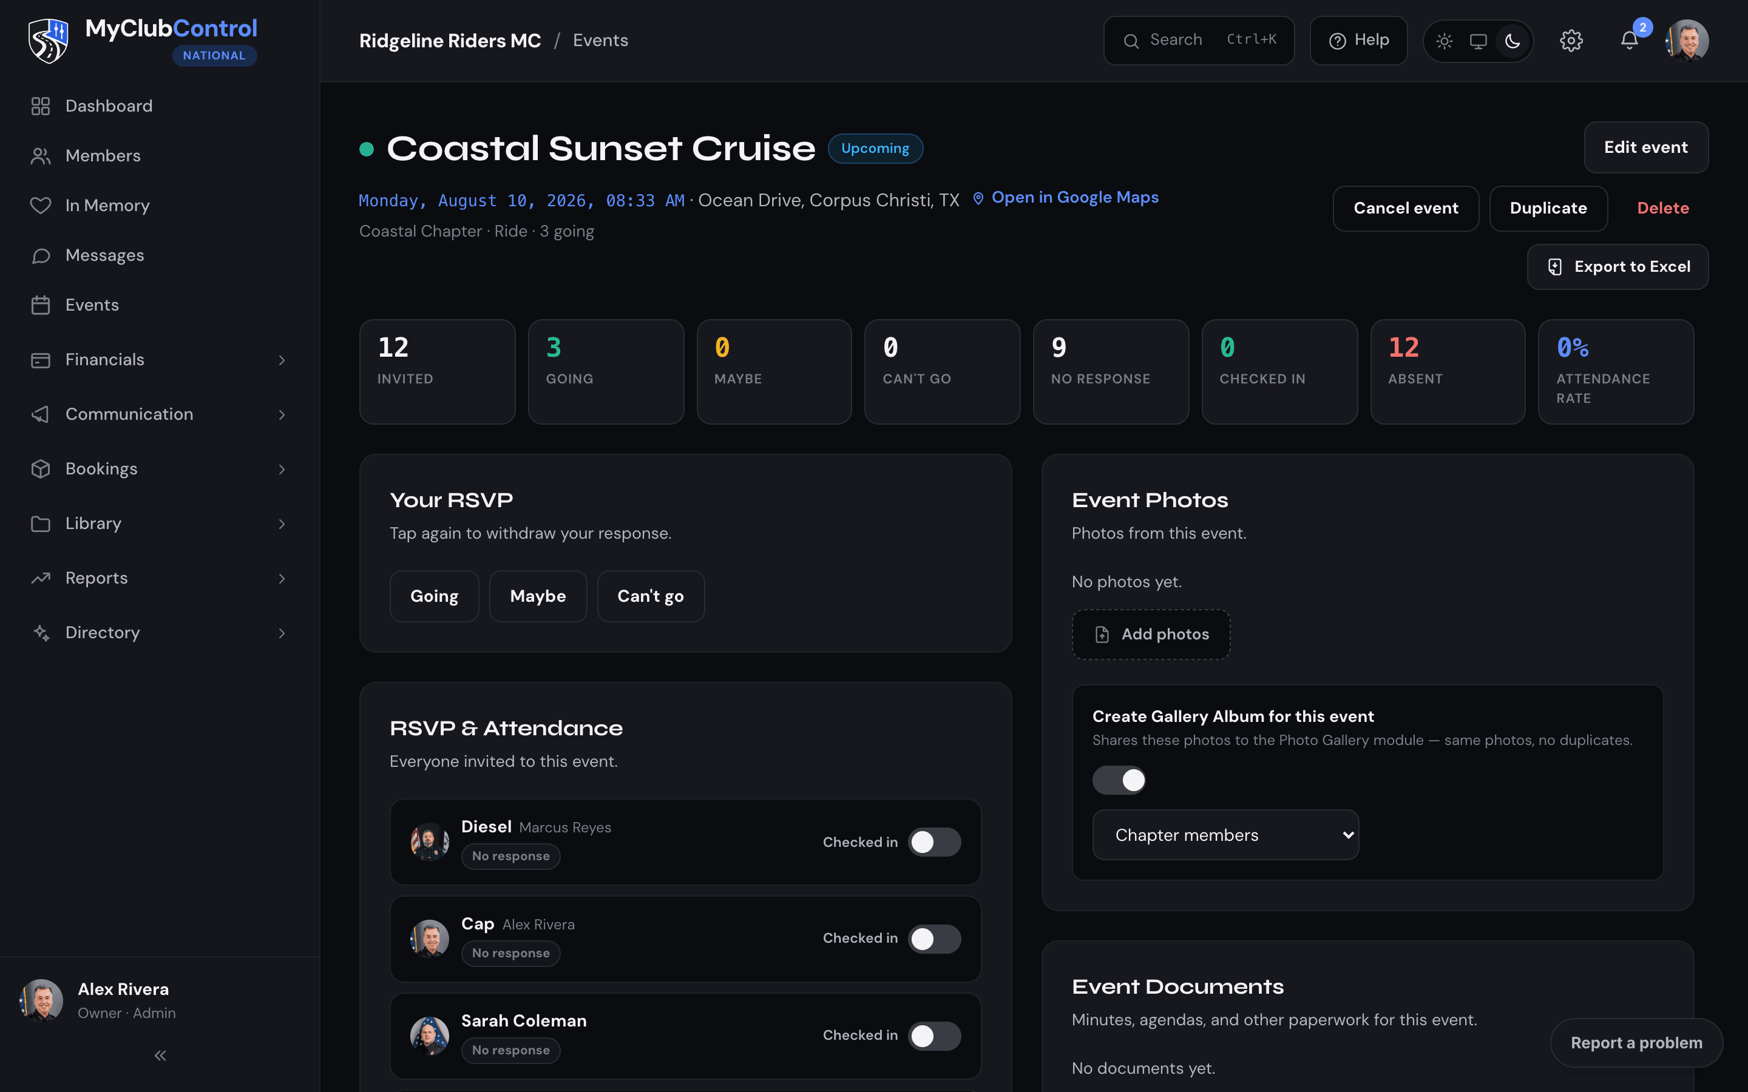Switch to system theme monitor toggle
Viewport: 1748px width, 1092px height.
(x=1478, y=41)
